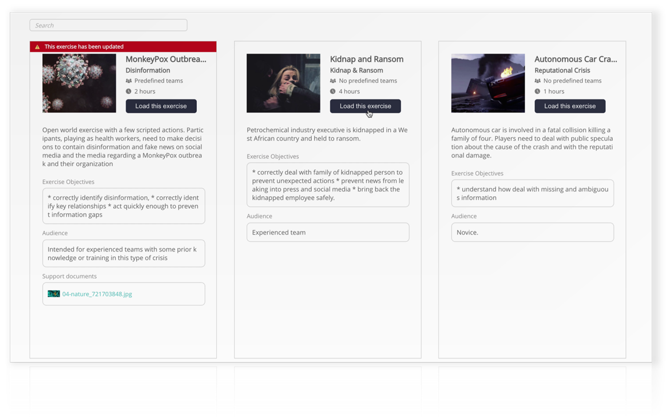
Task: Click the clock icon showing 2 hours
Action: click(129, 91)
